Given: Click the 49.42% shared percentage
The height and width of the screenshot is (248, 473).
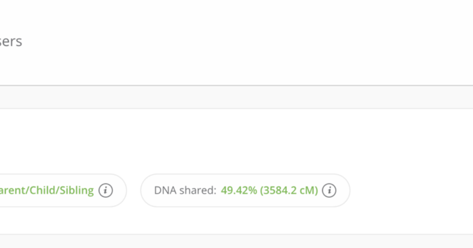Looking at the screenshot, I should pyautogui.click(x=239, y=191).
